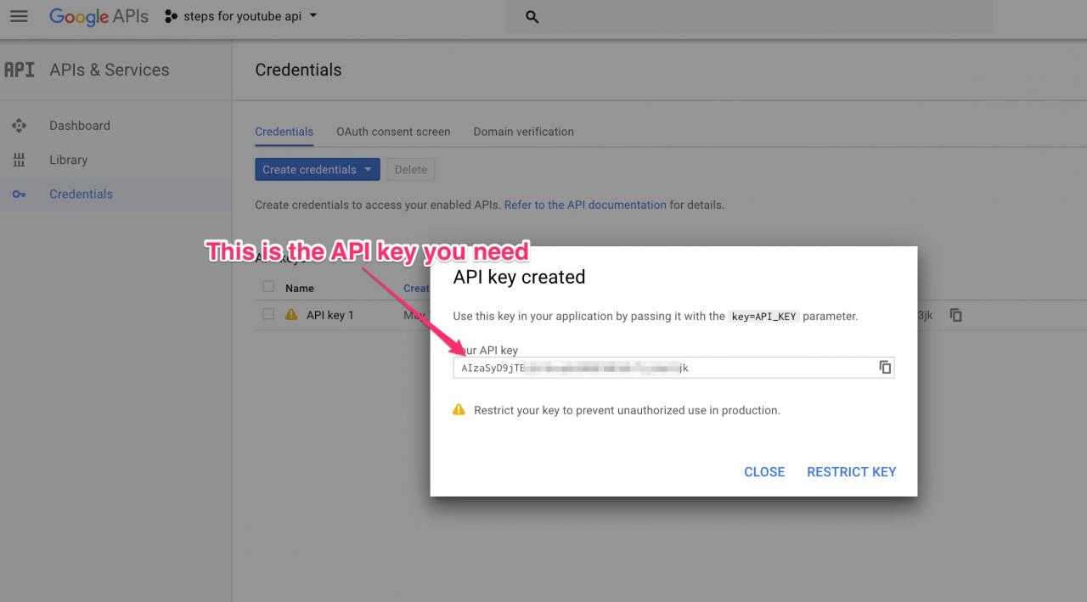Click the yellow warning icon in dialog
Screen dimensions: 1087x602
click(x=459, y=409)
